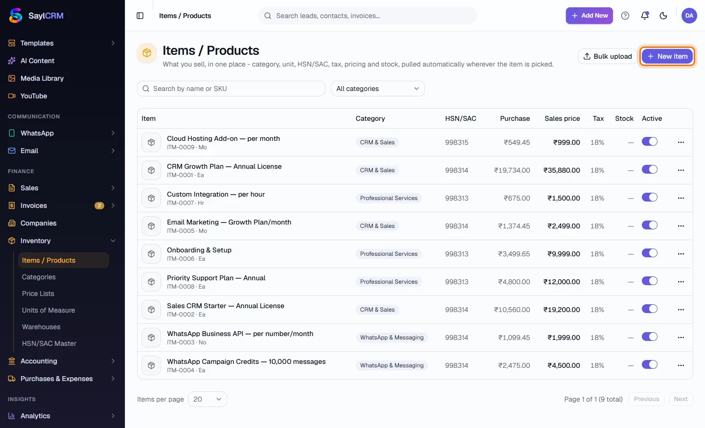Toggle active switch for Onboarding & Setup
The width and height of the screenshot is (705, 428).
[650, 253]
